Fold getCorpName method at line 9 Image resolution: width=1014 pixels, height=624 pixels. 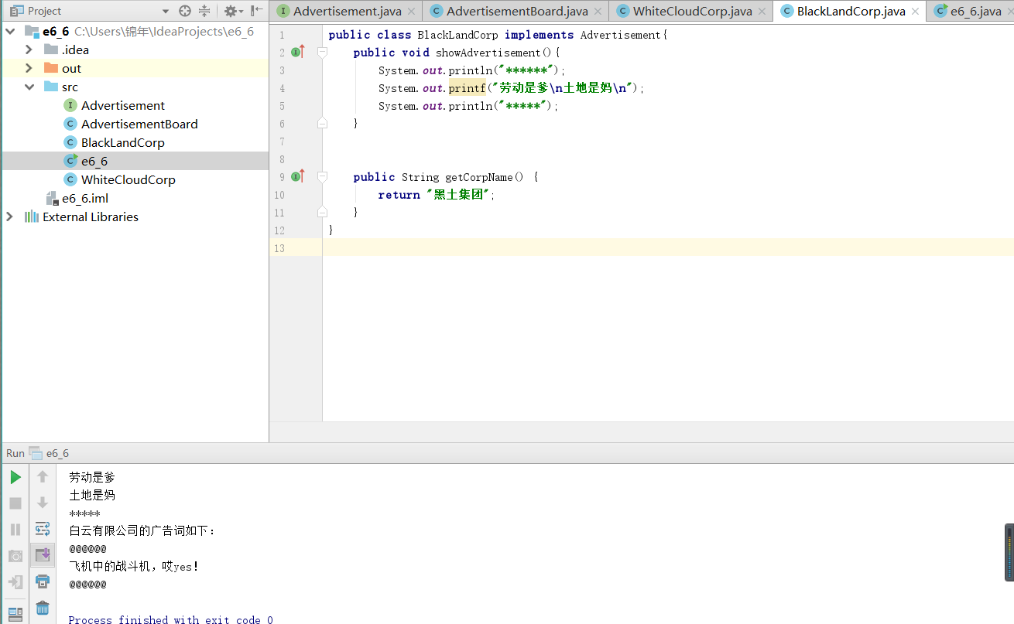click(322, 177)
